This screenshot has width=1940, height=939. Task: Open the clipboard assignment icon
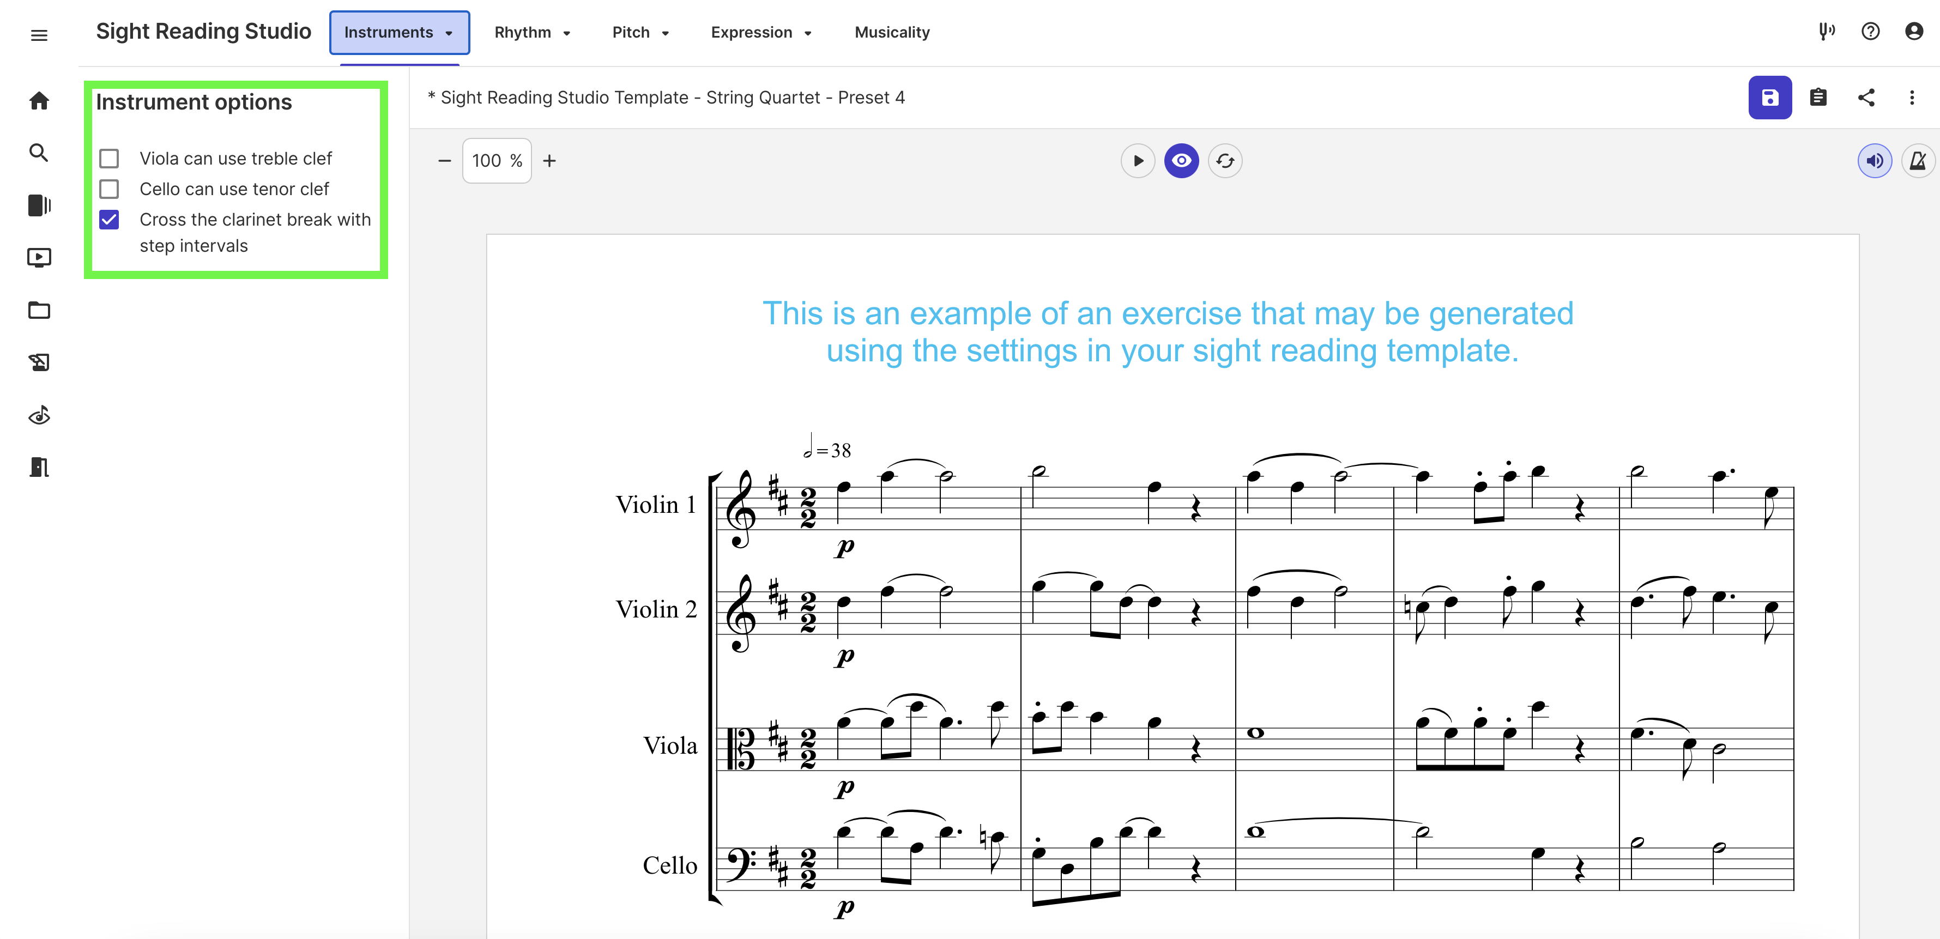[x=1818, y=97]
